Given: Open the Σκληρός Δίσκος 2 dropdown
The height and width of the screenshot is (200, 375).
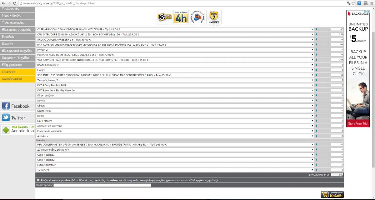Looking at the screenshot, I should (175, 80).
